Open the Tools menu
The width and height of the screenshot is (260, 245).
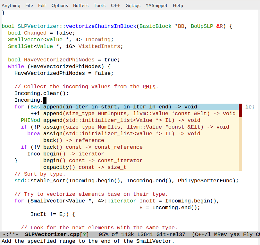[99, 6]
